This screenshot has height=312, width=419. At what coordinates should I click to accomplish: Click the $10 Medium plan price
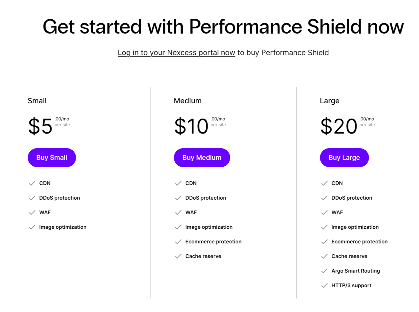191,126
